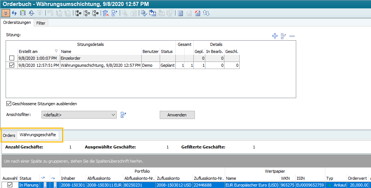The width and height of the screenshot is (371, 188).
Task: Switch to the Filter tab
Action: 41,23
